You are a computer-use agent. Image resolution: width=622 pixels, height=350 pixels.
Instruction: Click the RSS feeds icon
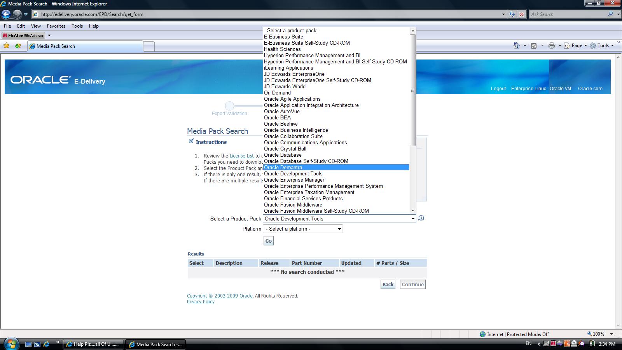click(534, 45)
